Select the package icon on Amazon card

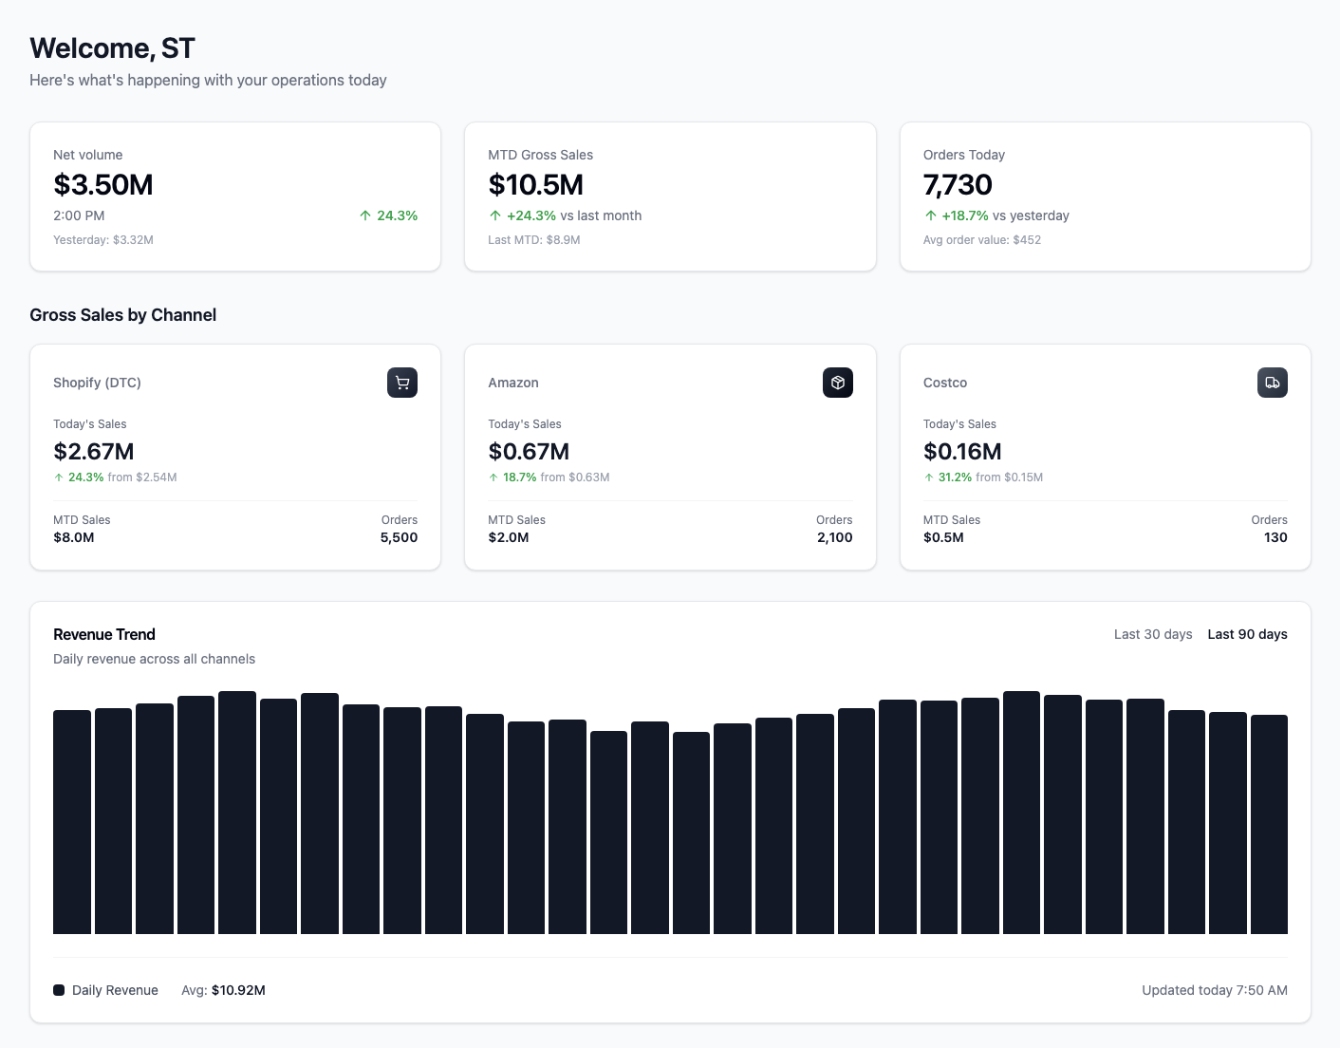pyautogui.click(x=837, y=383)
